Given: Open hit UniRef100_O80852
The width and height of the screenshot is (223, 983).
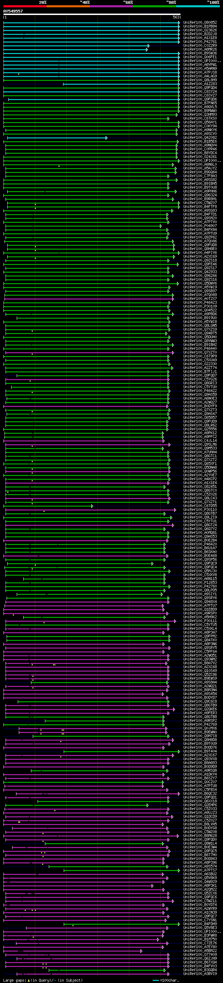Looking at the screenshot, I should point(200,23).
